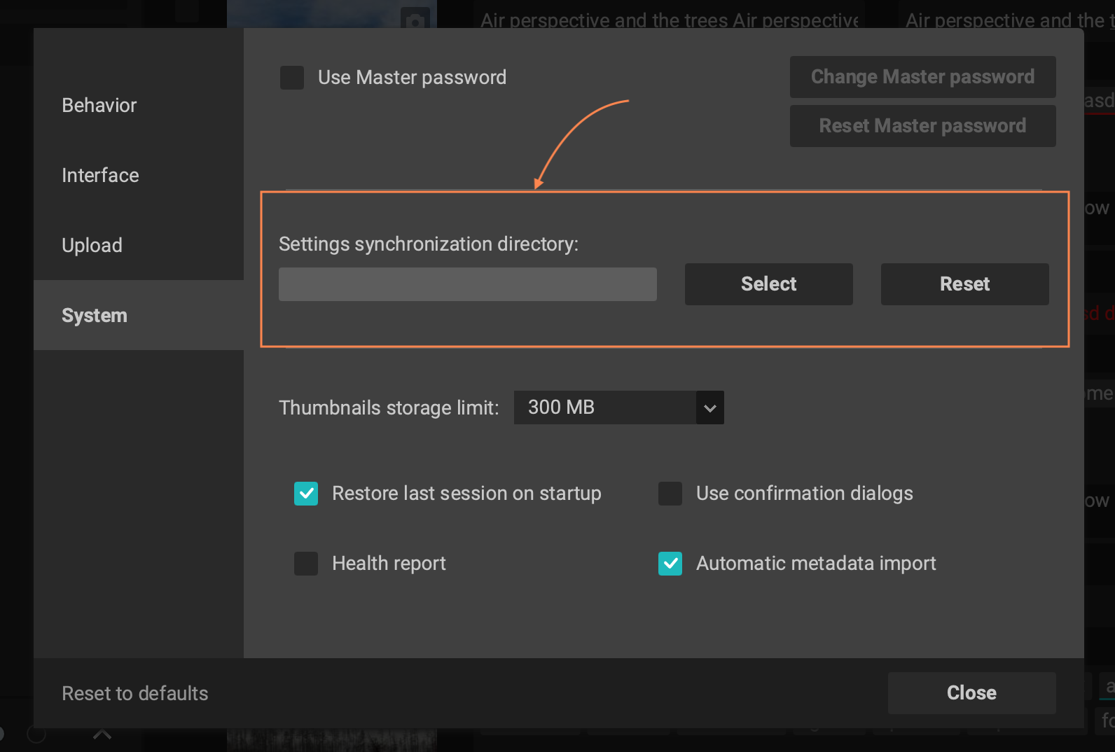The image size is (1115, 752).
Task: Click the camera icon behind the dialog
Action: [415, 20]
